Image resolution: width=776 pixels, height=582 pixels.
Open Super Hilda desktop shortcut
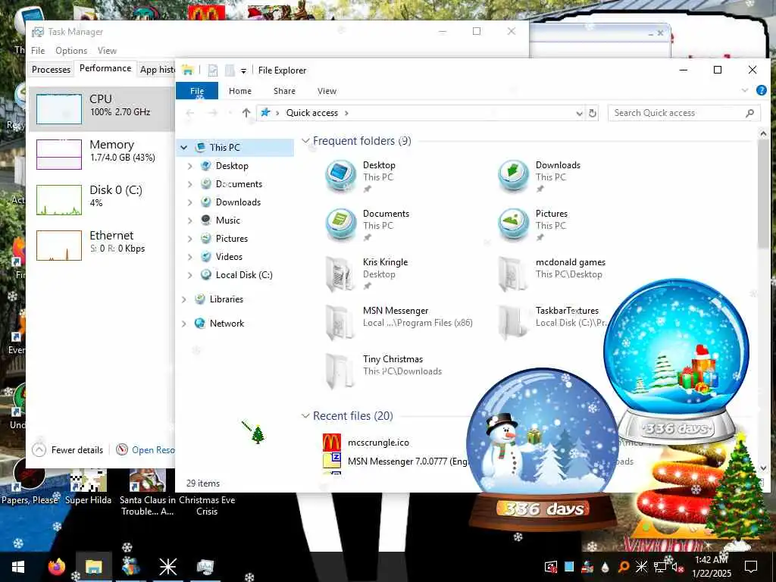click(88, 487)
